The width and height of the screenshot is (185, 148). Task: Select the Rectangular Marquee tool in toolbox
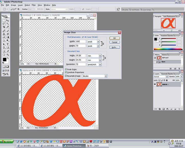[x=4, y=21]
